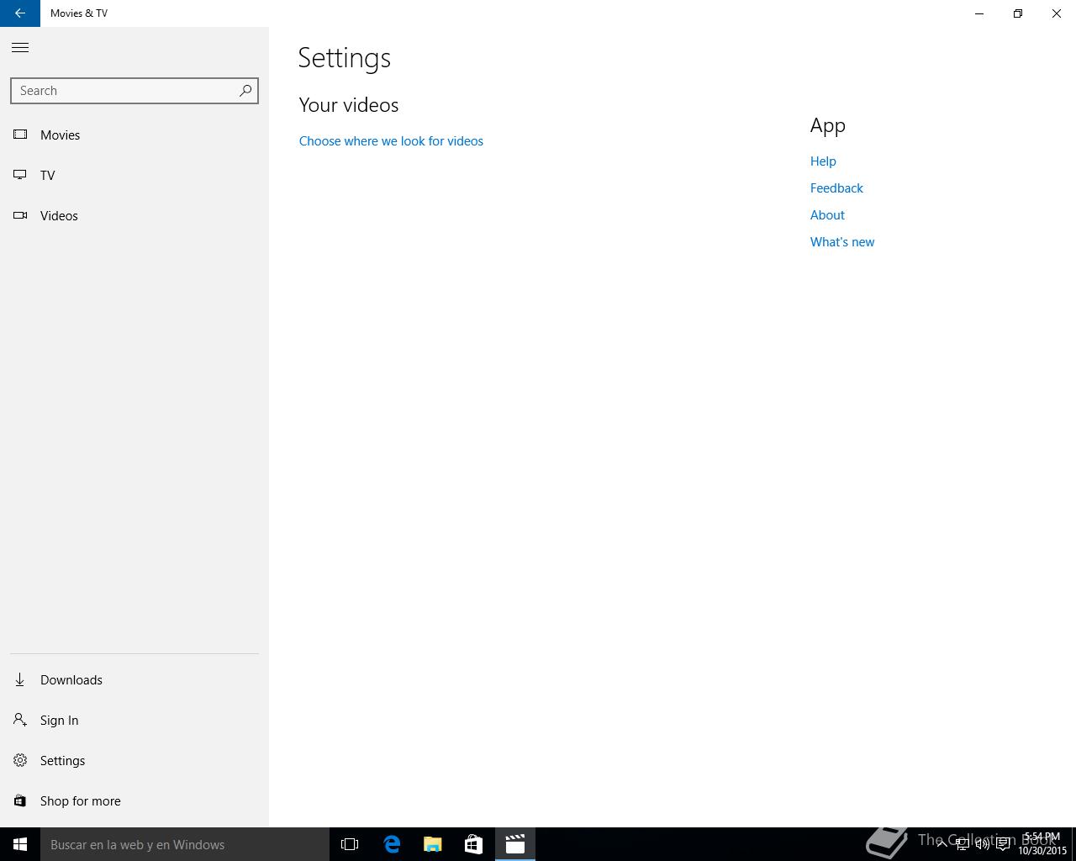Click the back arrow in title bar
Screen dimensions: 1076x861
(20, 13)
